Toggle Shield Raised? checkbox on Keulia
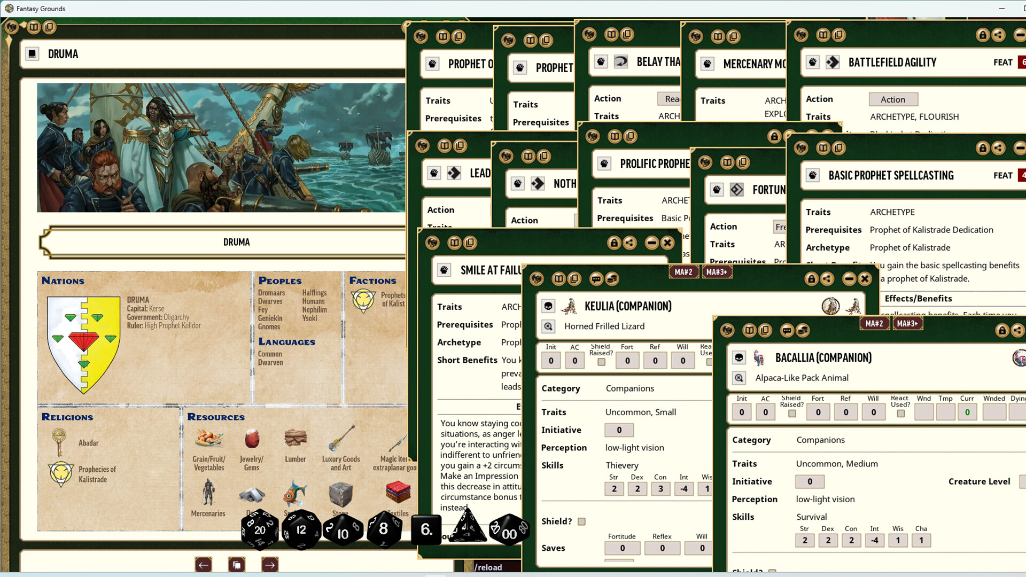This screenshot has height=577, width=1026. click(x=601, y=361)
